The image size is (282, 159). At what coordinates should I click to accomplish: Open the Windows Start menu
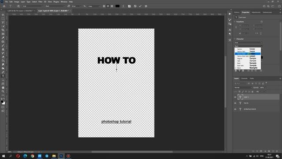point(4,156)
